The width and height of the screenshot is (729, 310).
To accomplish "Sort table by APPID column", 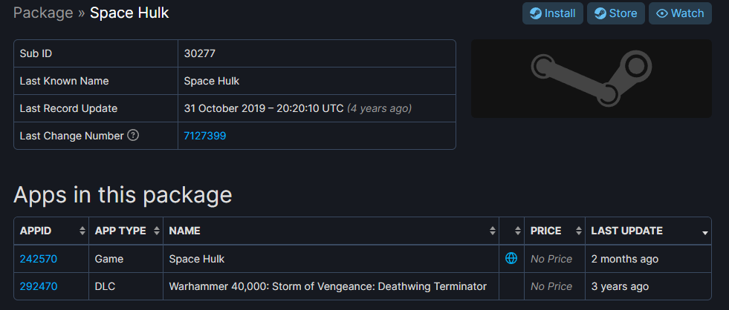I will [51, 231].
